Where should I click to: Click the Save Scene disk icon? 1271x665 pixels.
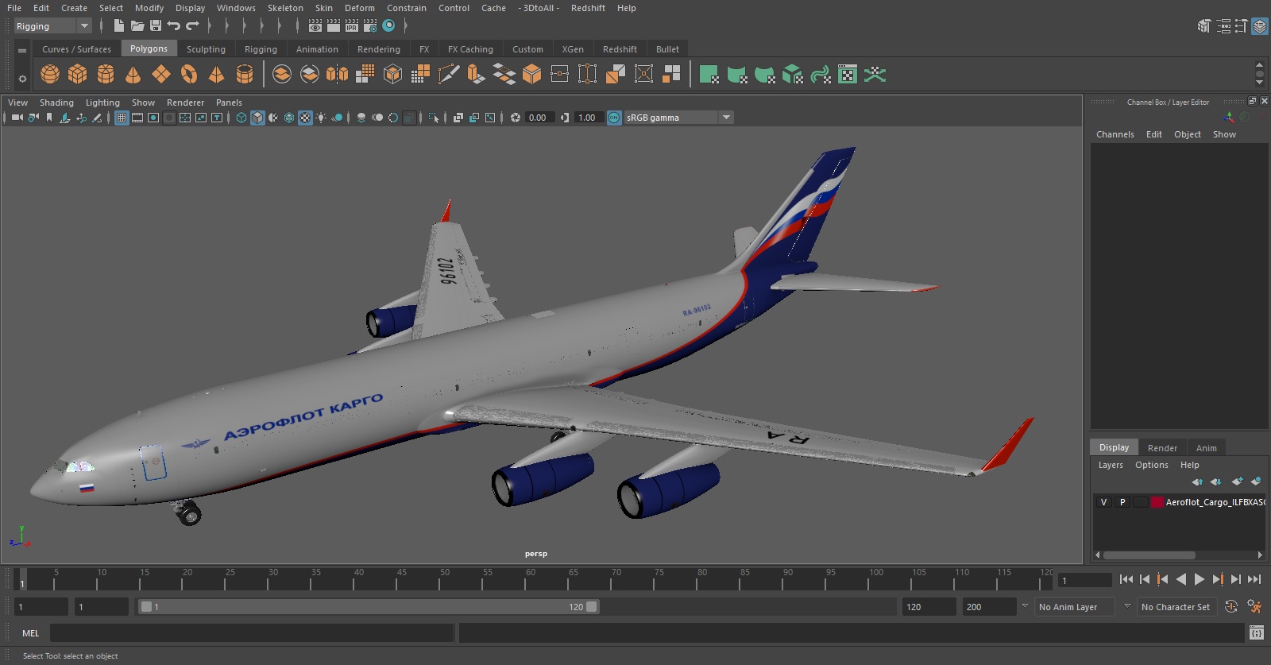pyautogui.click(x=156, y=26)
